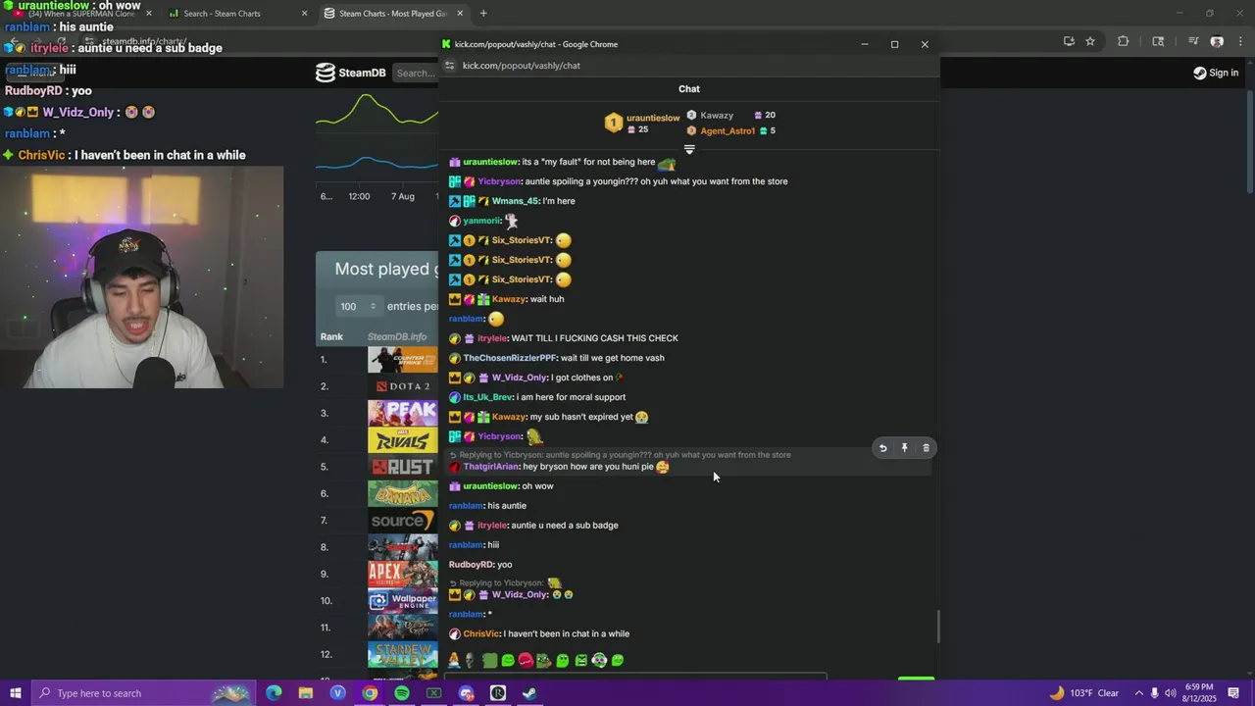Click the praying emote in quick emote bar

(x=454, y=661)
